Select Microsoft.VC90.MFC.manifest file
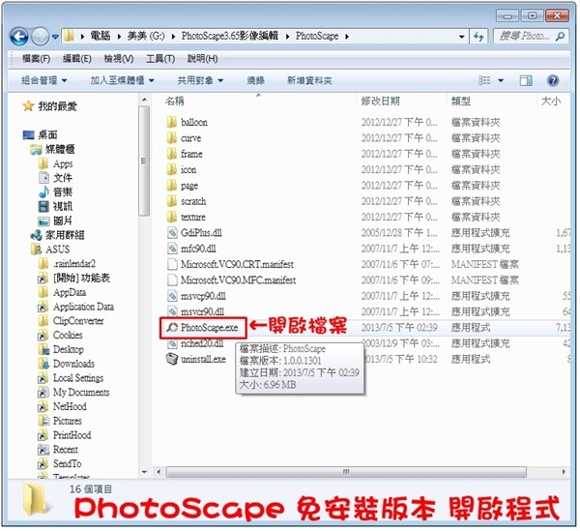 pos(232,280)
